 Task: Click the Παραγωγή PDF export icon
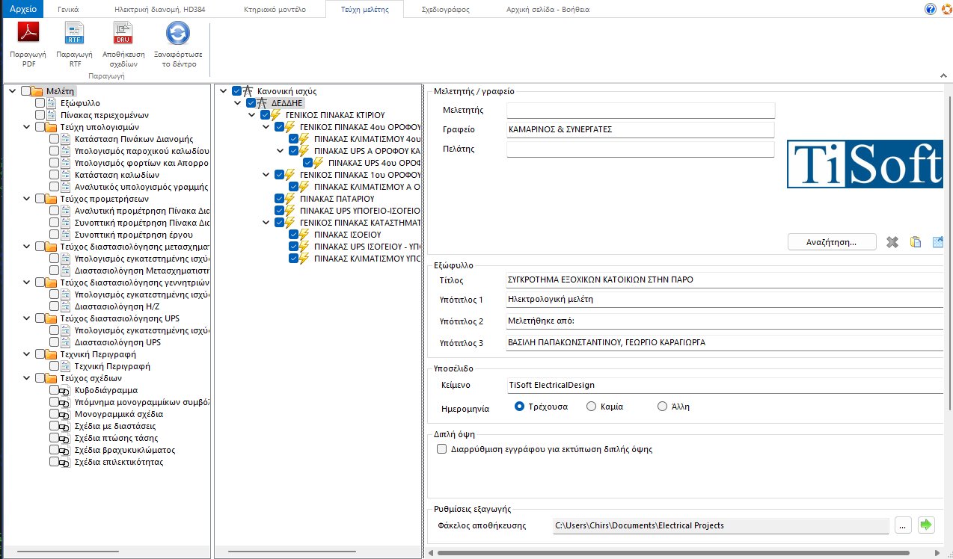(27, 42)
